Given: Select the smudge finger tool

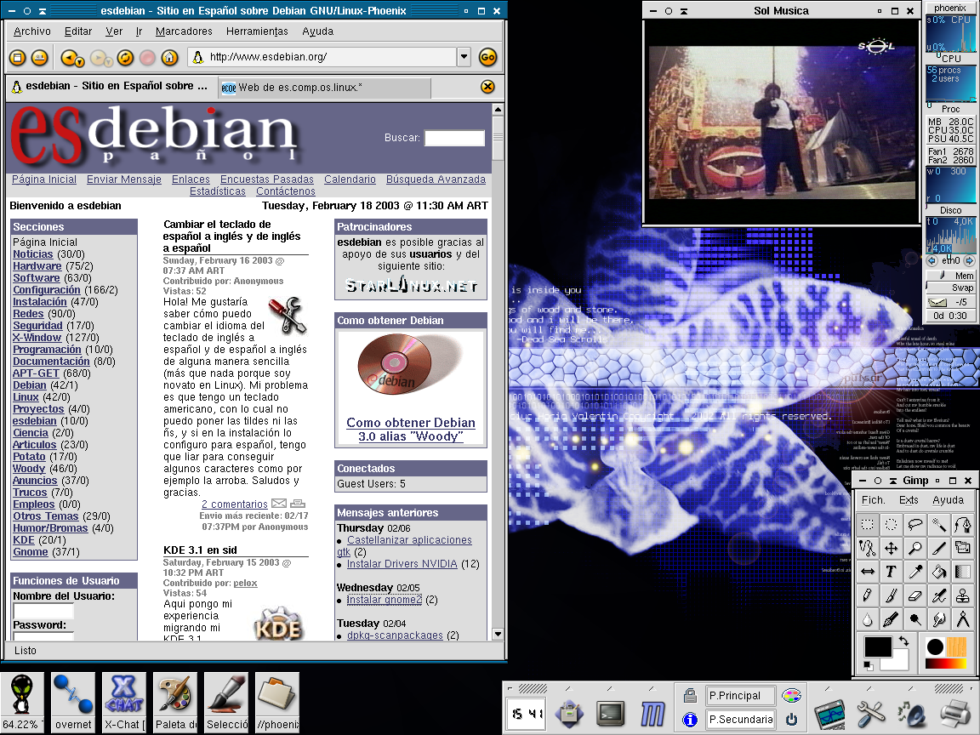Looking at the screenshot, I should click(938, 619).
